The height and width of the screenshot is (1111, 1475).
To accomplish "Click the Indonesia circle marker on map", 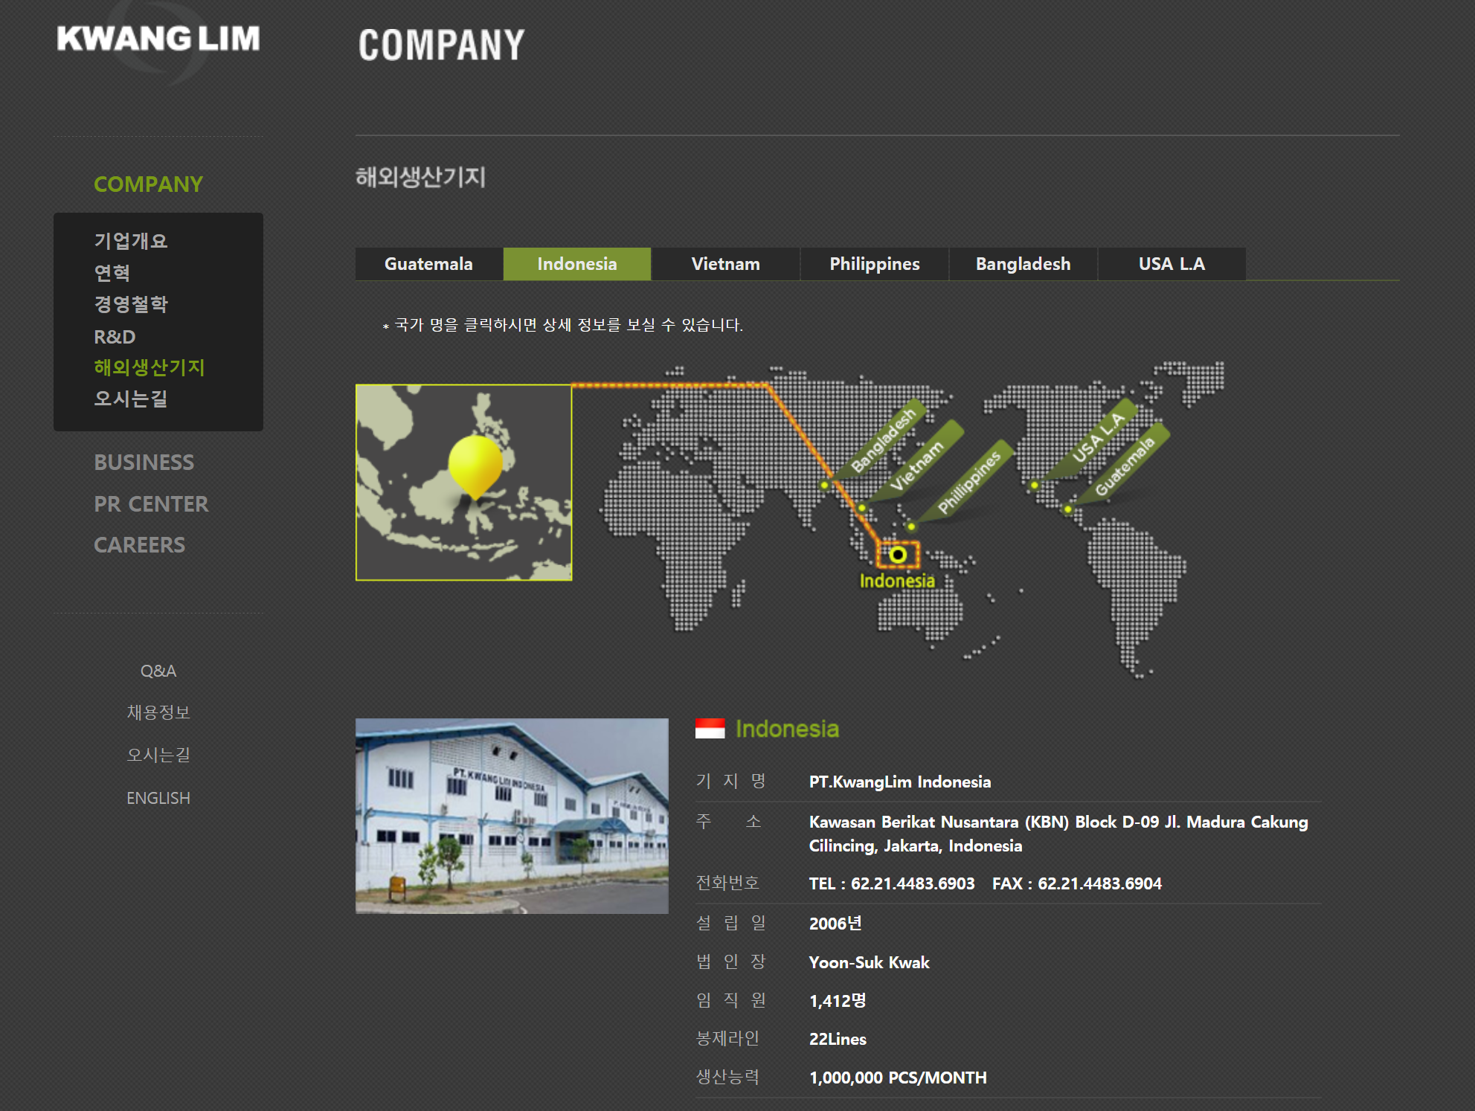I will click(898, 555).
